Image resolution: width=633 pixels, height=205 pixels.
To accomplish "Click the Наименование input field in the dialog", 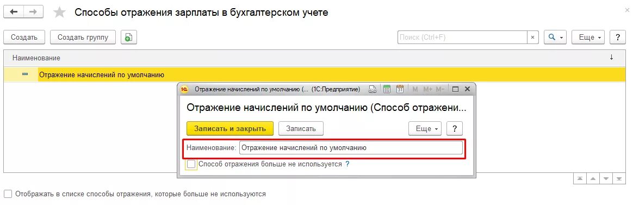I will point(351,148).
